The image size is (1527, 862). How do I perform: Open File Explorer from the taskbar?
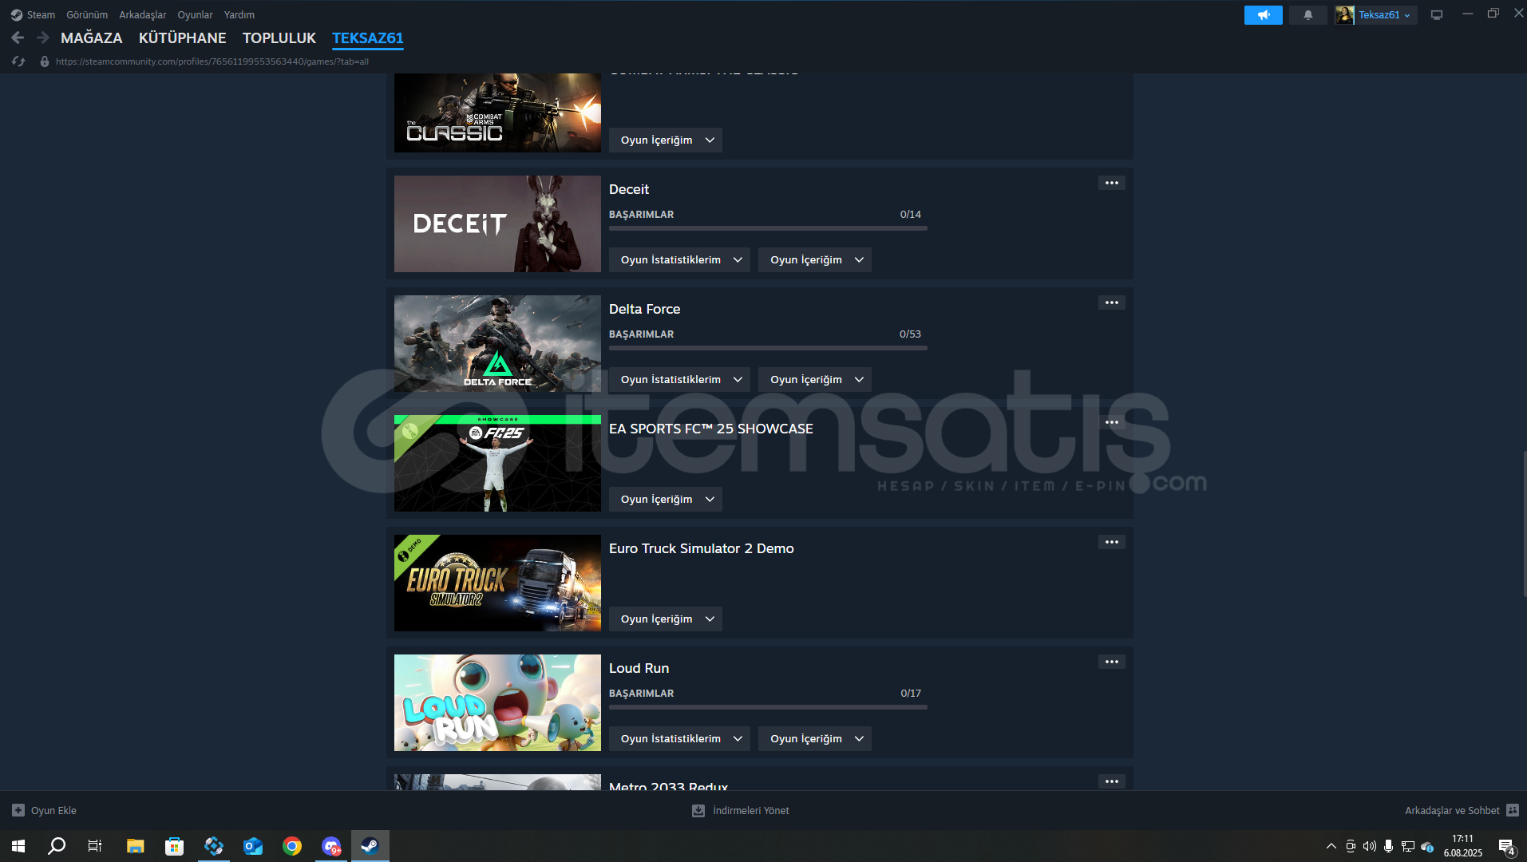coord(135,846)
